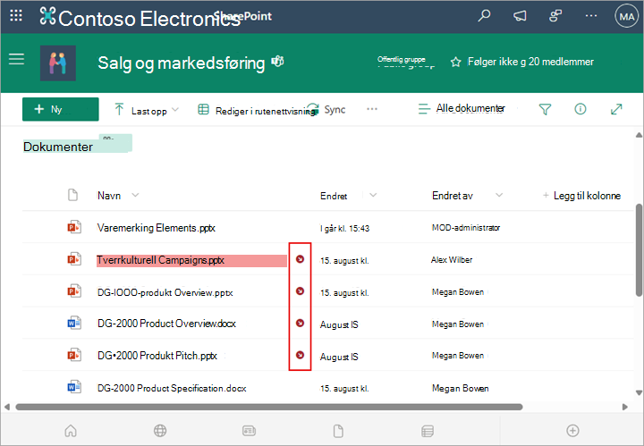This screenshot has height=446, width=644.
Task: Open the app launcher waffle icon
Action: click(x=16, y=16)
